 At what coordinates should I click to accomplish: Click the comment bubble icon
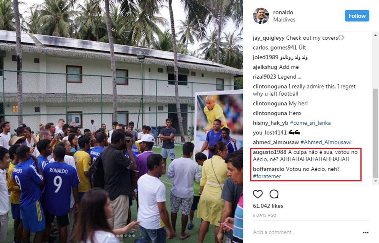tap(274, 194)
